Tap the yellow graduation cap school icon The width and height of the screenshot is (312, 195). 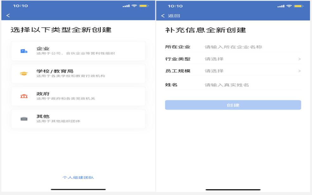24,74
